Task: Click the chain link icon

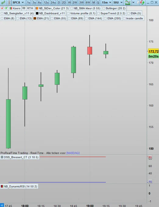Action: tap(9, 2)
